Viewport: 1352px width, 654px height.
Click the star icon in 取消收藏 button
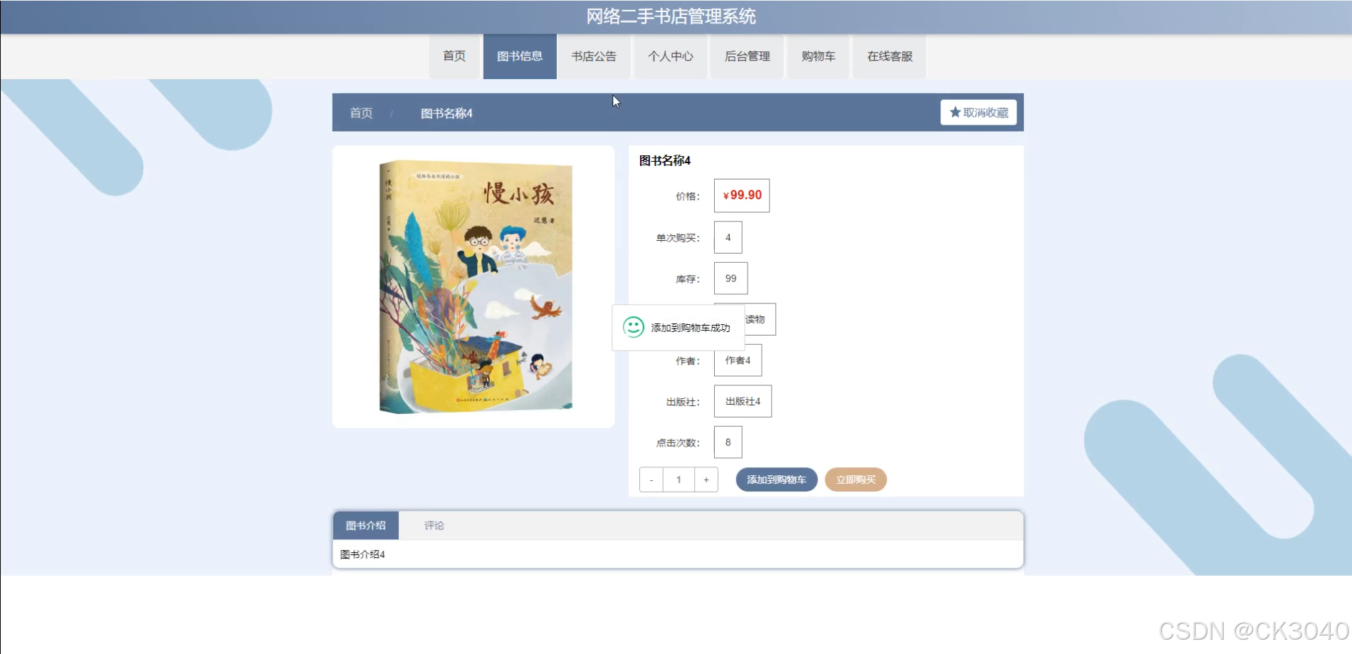pos(955,113)
